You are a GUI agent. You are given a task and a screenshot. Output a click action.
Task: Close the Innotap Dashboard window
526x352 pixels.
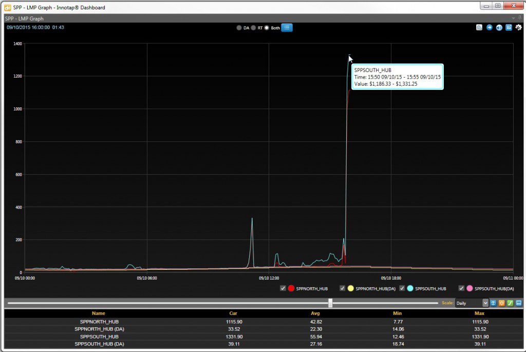click(514, 6)
